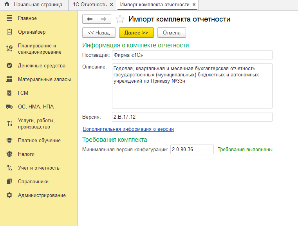Click the Органайзер clipboard icon
Viewport: 298px width, 226px height.
click(x=9, y=32)
